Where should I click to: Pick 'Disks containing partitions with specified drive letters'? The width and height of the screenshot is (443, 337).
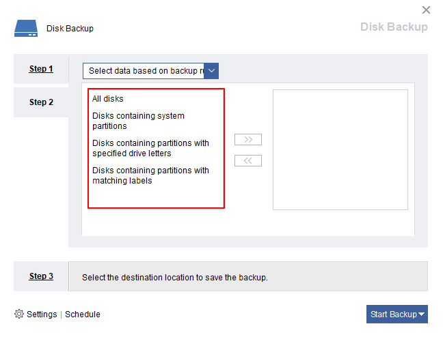tap(150, 148)
